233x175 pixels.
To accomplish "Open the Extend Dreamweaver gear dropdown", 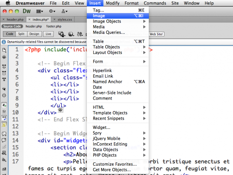I will click(52, 11).
